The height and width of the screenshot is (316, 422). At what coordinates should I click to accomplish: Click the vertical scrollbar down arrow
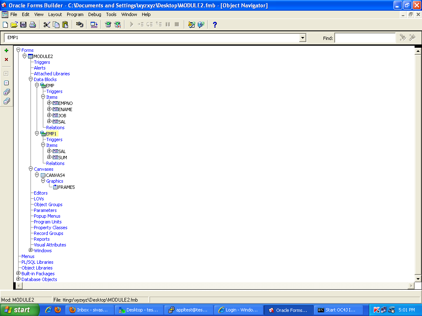pos(418,279)
